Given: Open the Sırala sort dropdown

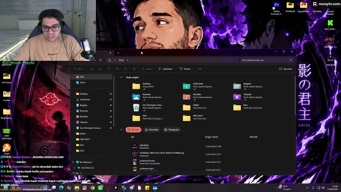Looking at the screenshot, I should click(148, 69).
